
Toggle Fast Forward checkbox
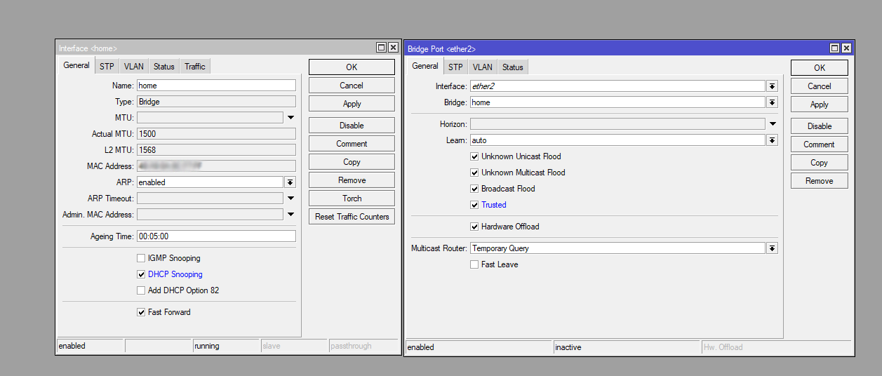pyautogui.click(x=141, y=312)
